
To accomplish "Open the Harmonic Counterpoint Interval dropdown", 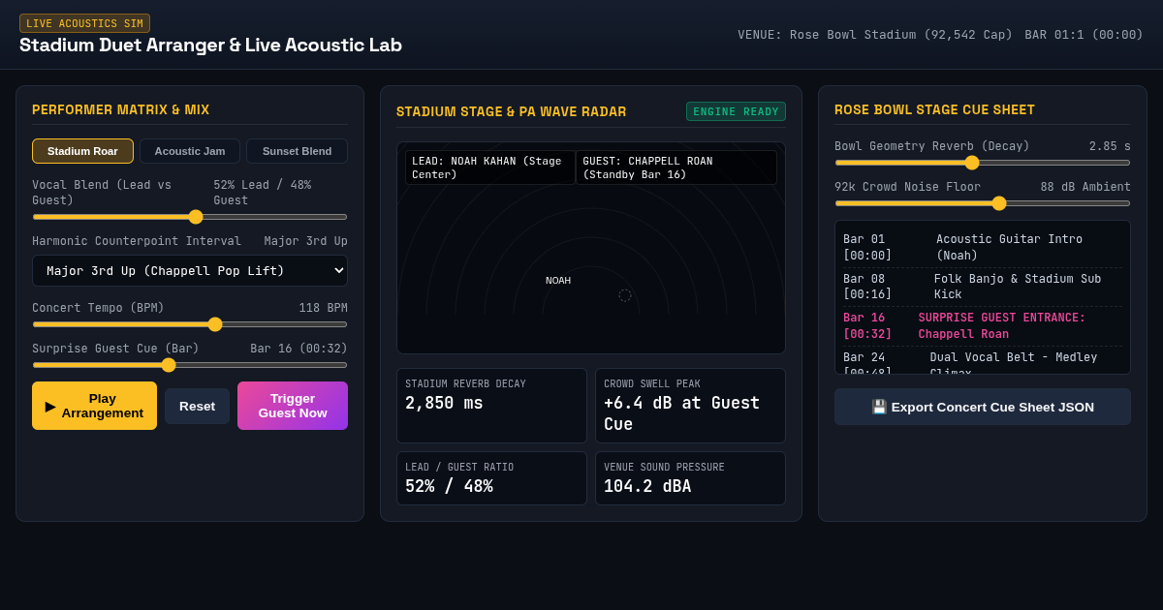I will 190,270.
